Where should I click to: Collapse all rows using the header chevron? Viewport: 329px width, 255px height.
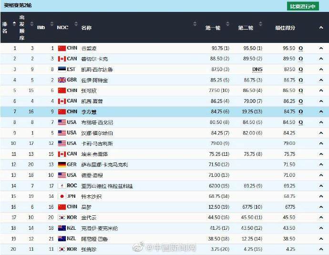(x=321, y=28)
